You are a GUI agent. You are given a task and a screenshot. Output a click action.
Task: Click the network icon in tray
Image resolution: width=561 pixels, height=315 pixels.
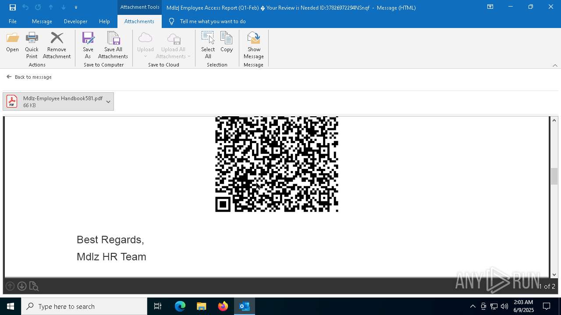(x=494, y=306)
